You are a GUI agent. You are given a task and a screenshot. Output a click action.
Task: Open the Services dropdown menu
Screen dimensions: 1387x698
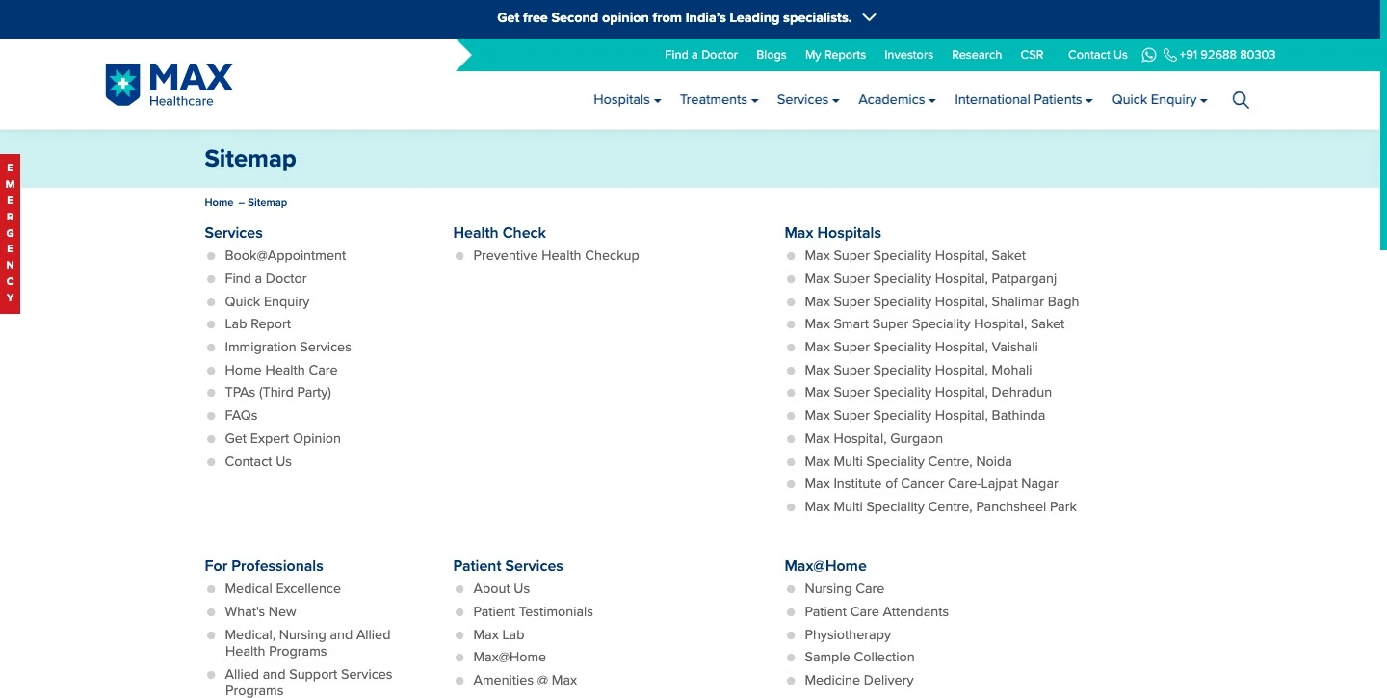[x=808, y=100]
